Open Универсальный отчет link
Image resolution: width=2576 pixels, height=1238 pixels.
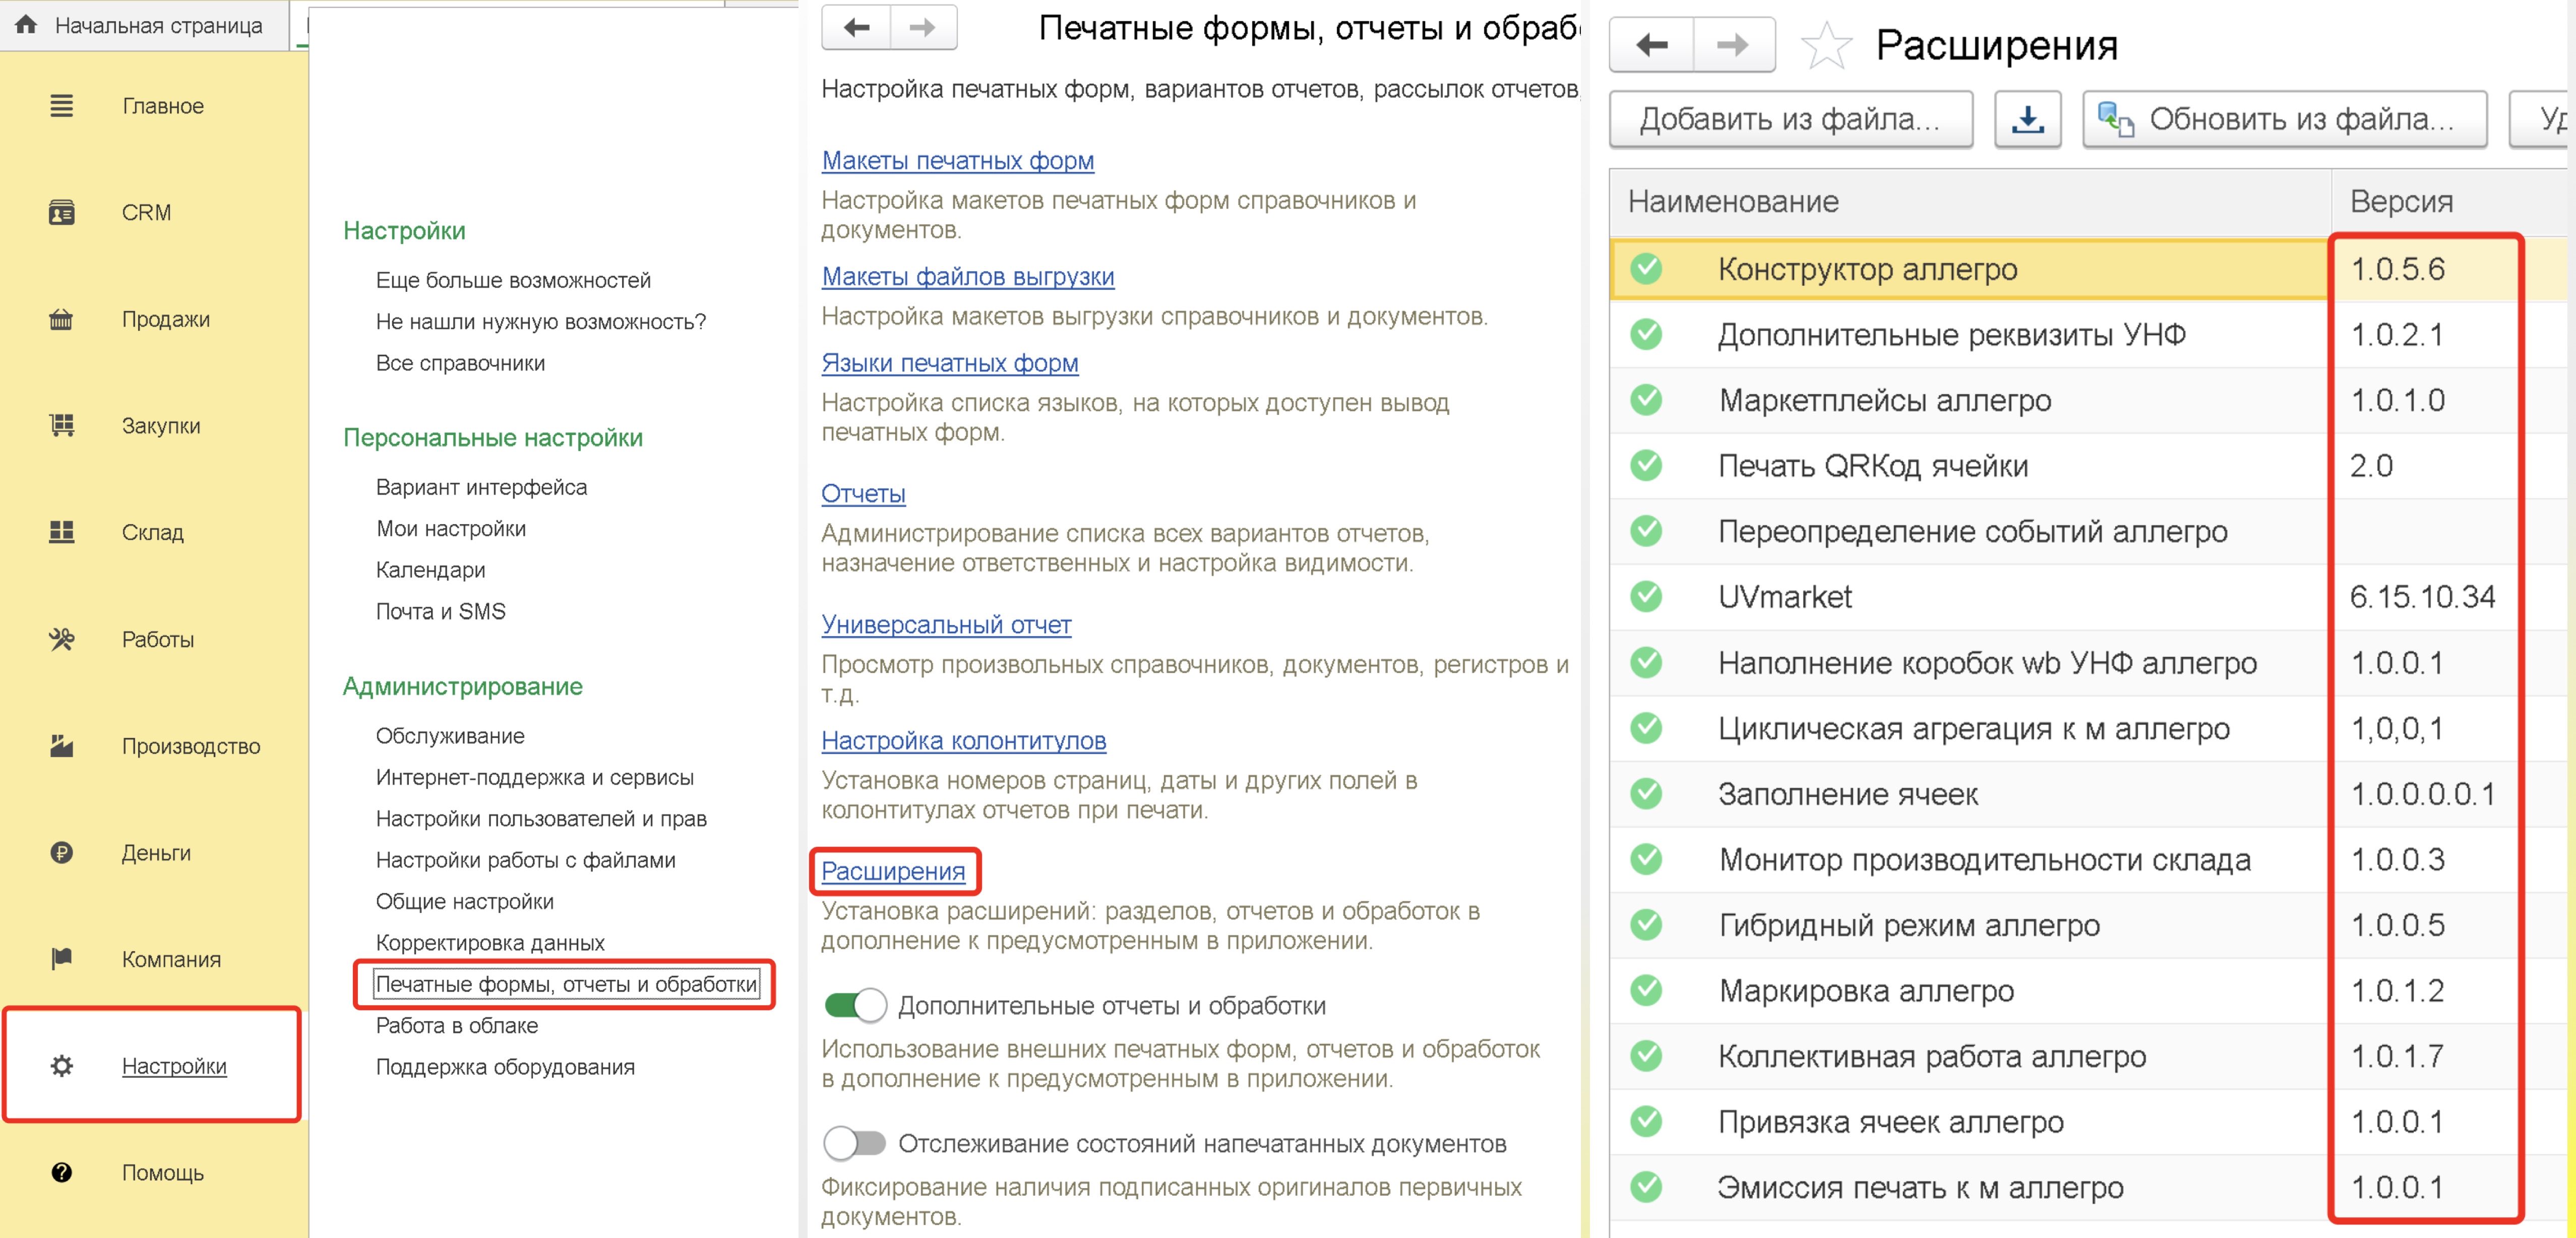click(x=946, y=624)
